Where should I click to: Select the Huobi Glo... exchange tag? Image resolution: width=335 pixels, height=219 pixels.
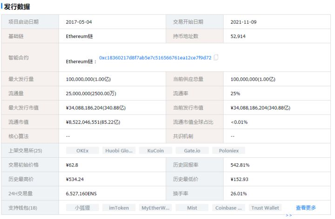(x=119, y=151)
